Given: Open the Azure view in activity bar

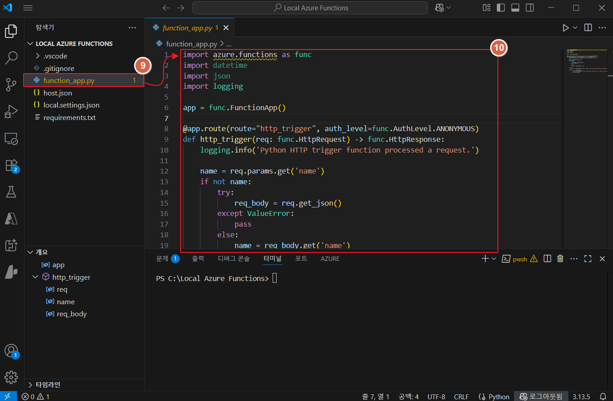Looking at the screenshot, I should tap(11, 219).
